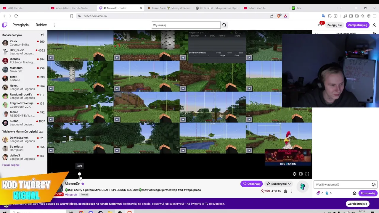Open the three-dot more menu beside Roblox
379x213 pixels.
pos(54,25)
